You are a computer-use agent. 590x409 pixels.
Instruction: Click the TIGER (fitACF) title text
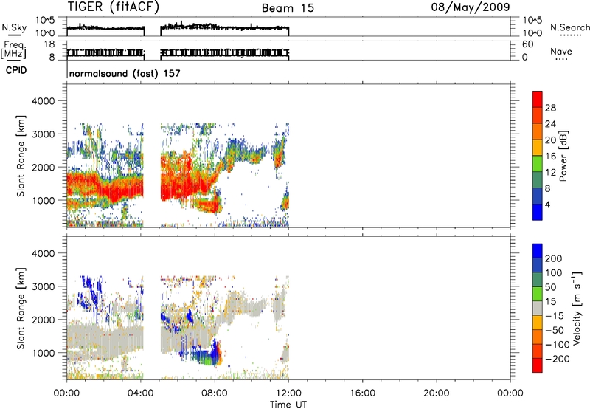coord(114,7)
